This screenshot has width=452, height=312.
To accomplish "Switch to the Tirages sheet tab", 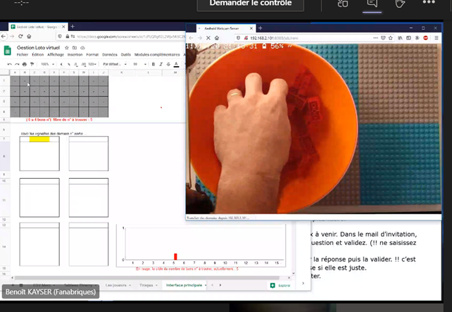I will 146,285.
